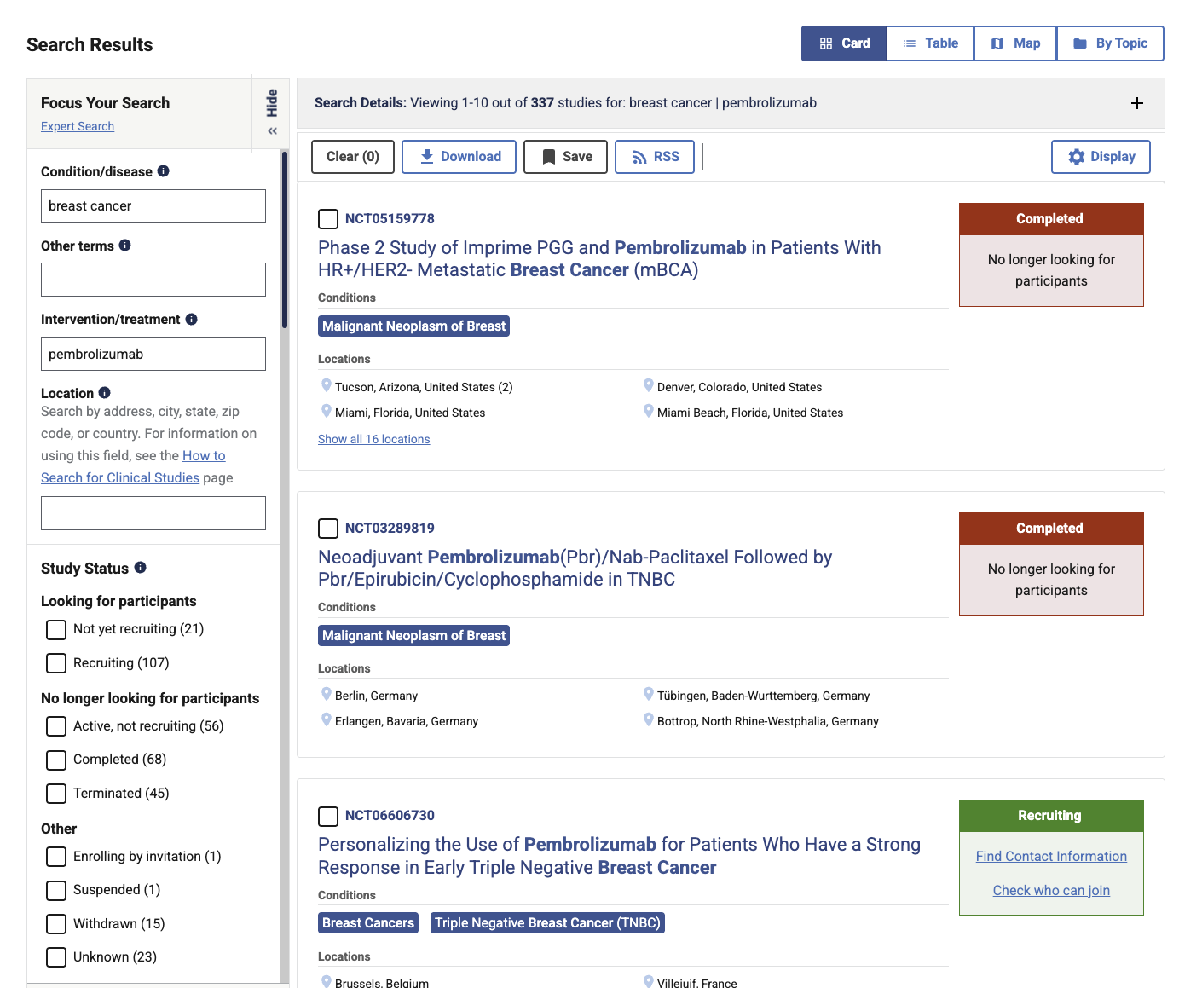Screen dimensions: 1179x988
Task: Click the location pin for Tübingen, Germany
Action: [x=648, y=695]
